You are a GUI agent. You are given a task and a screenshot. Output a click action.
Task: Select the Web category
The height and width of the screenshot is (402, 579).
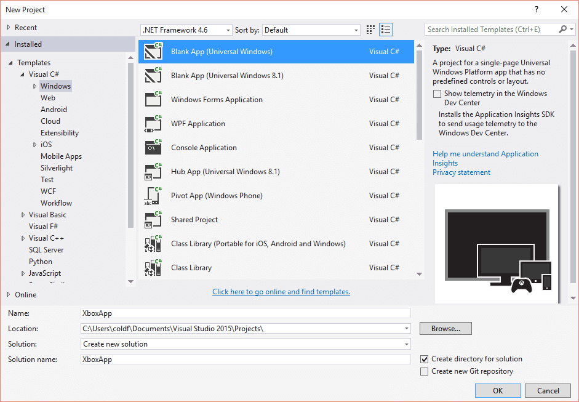coord(48,97)
